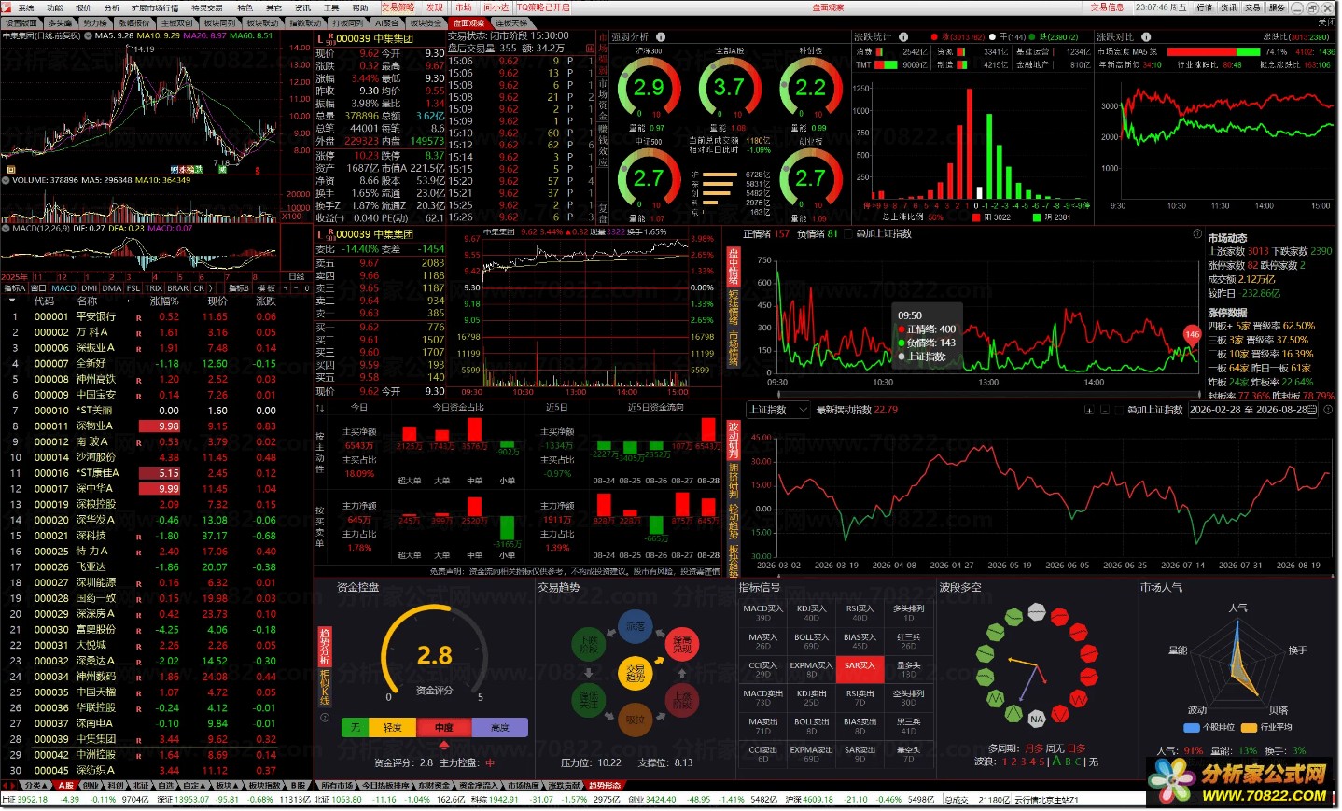Click the info icon beside 强弱分析
1342x811 pixels.
pos(661,37)
